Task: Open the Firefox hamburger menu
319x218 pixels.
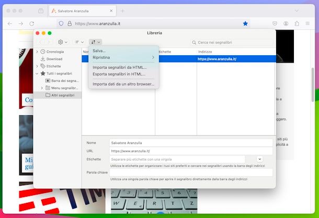Action: [307, 23]
